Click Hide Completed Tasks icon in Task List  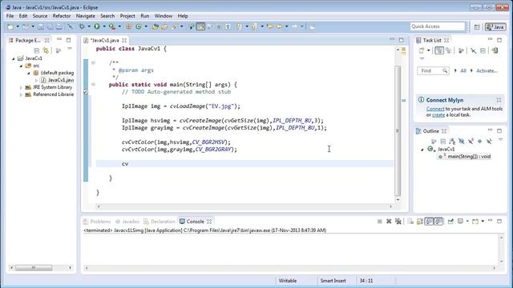473,50
